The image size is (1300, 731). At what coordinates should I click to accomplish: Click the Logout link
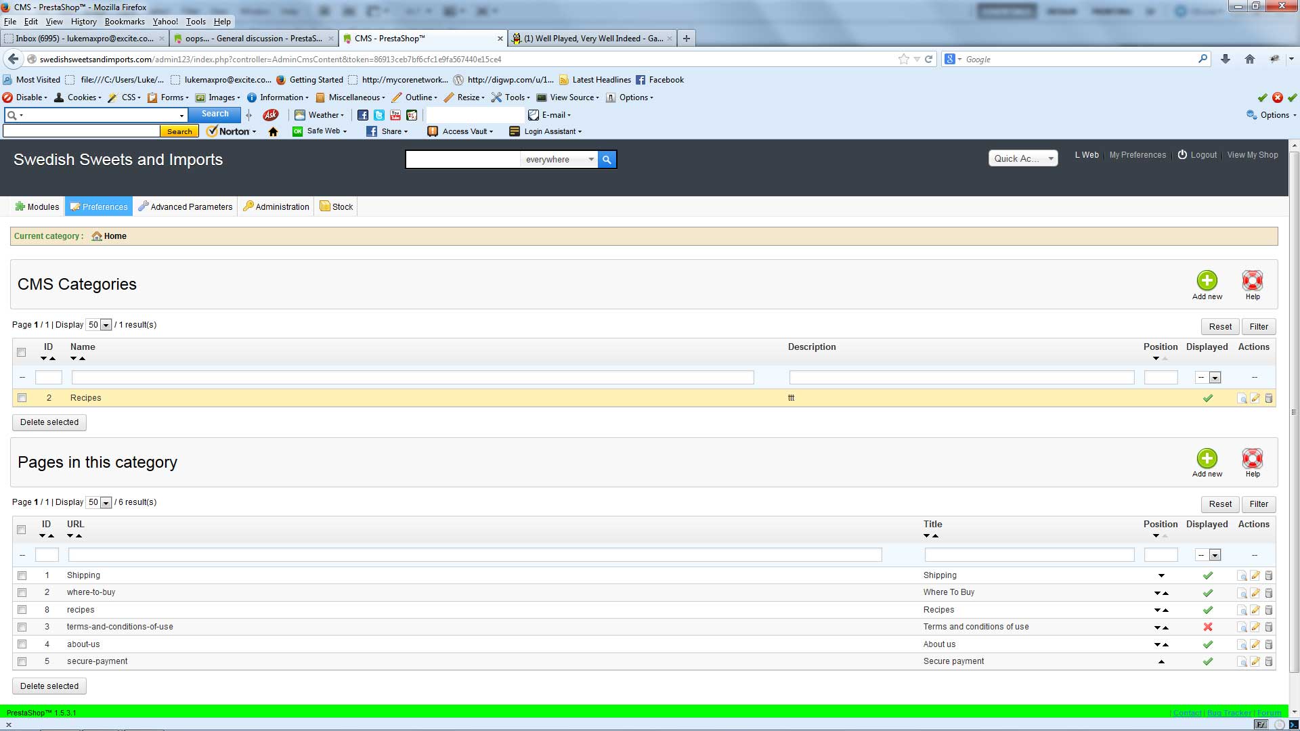click(x=1203, y=155)
